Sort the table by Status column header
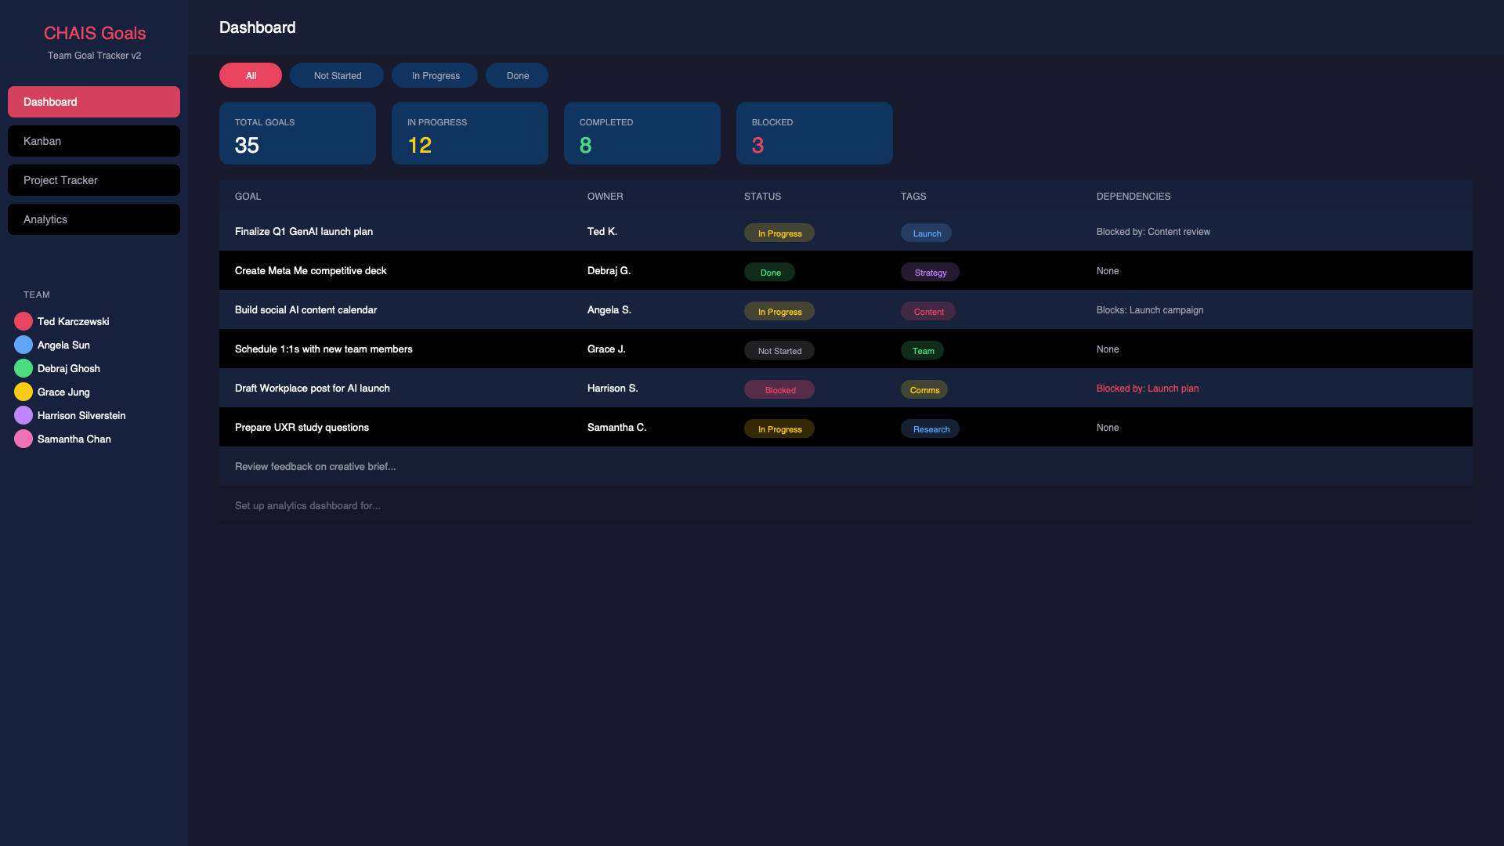1504x846 pixels. tap(762, 197)
